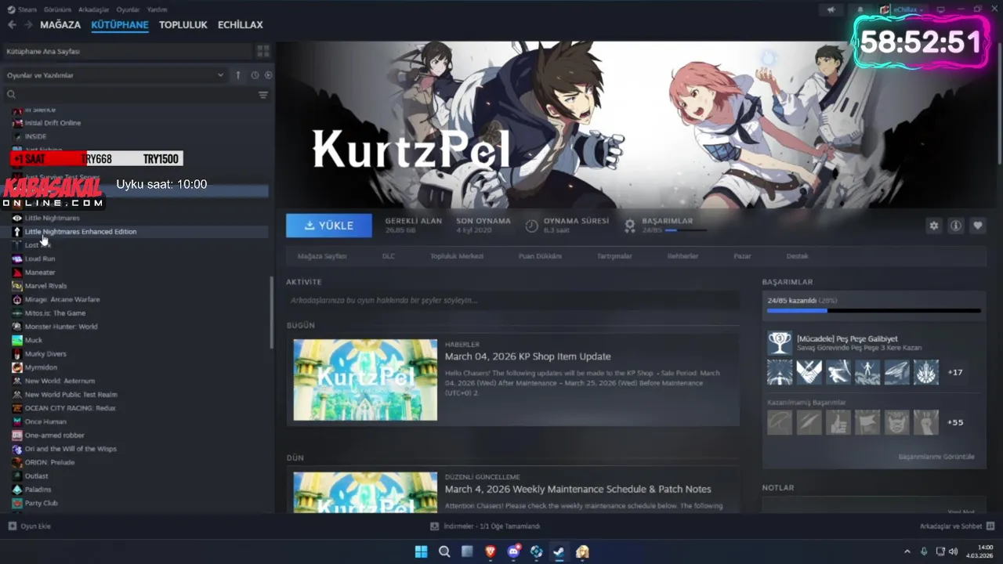Open the Little Nightmares game icon
This screenshot has height=564, width=1003.
(17, 218)
